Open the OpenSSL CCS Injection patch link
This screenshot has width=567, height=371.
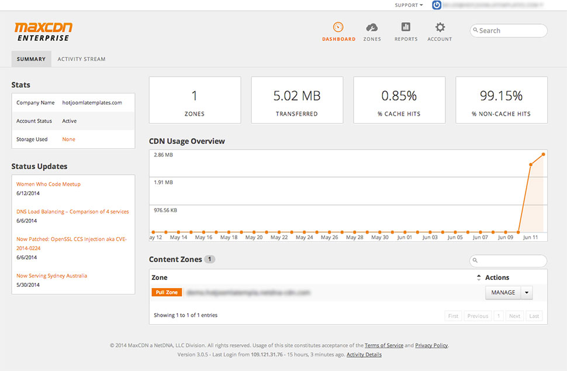click(x=71, y=244)
